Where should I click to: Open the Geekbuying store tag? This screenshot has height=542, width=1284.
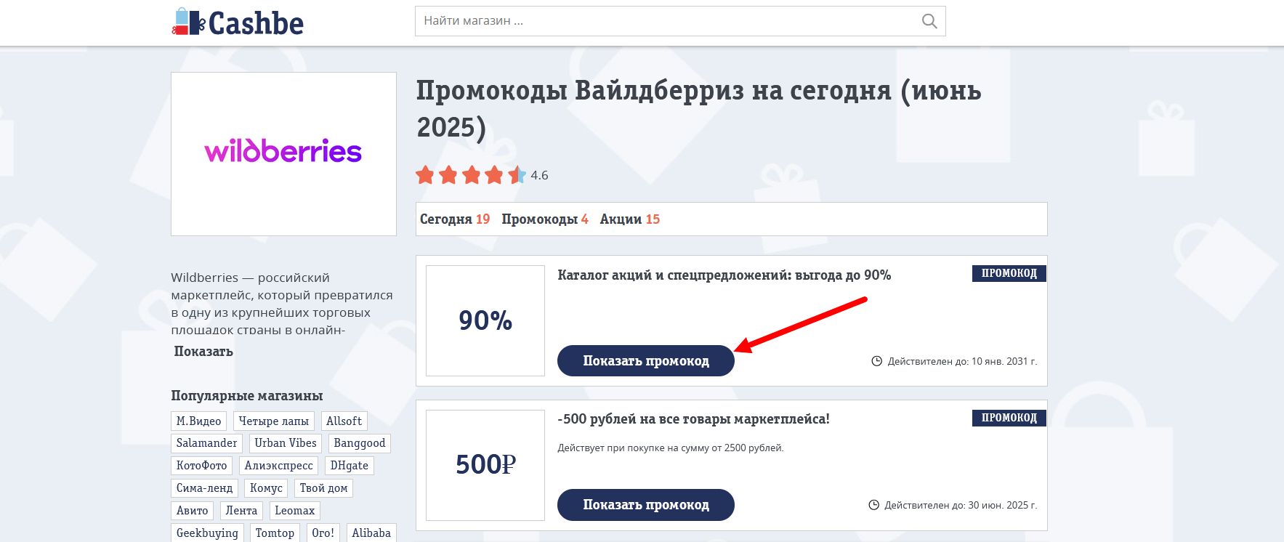click(x=207, y=533)
